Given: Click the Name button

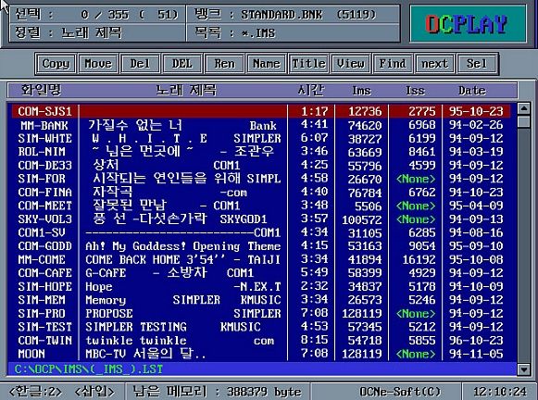Looking at the screenshot, I should click(x=267, y=64).
